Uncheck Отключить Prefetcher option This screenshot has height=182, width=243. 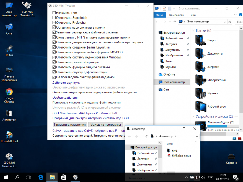coord(54,22)
